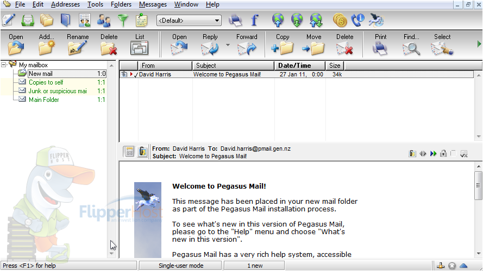Check host for new mail globe icon
Image resolution: width=483 pixels, height=271 pixels.
pyautogui.click(x=297, y=20)
